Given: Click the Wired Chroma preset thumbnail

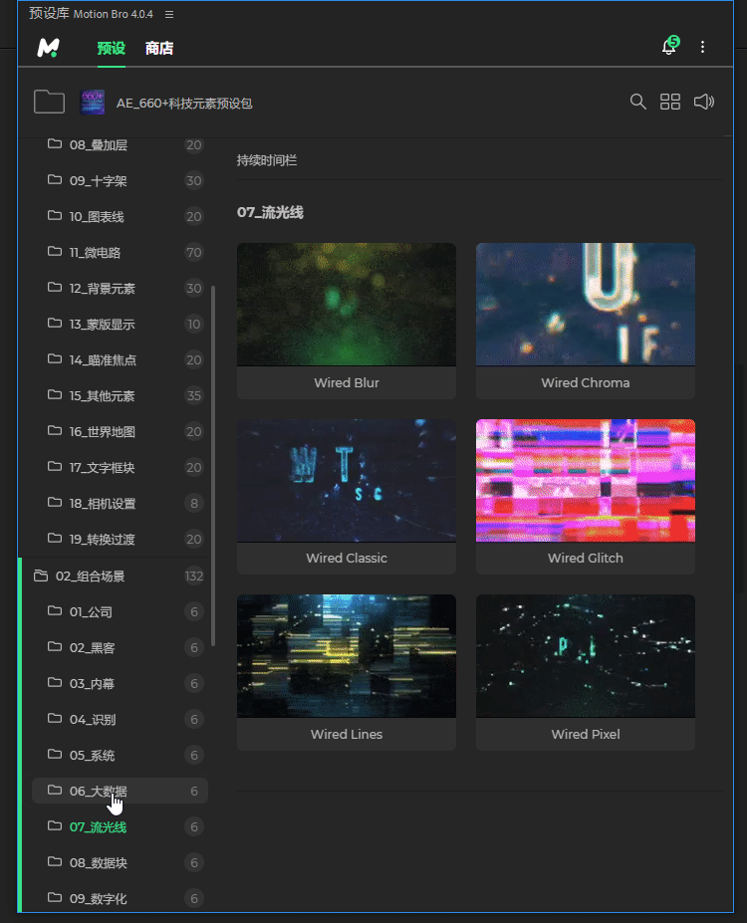Looking at the screenshot, I should pos(585,305).
